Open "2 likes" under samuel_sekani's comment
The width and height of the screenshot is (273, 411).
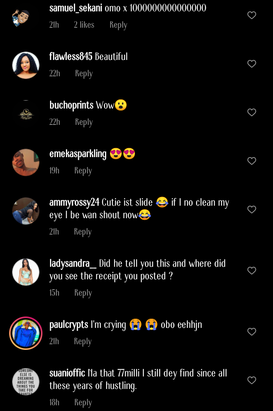[x=84, y=25]
